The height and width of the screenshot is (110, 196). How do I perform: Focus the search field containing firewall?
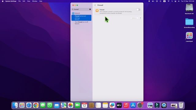(81, 9)
